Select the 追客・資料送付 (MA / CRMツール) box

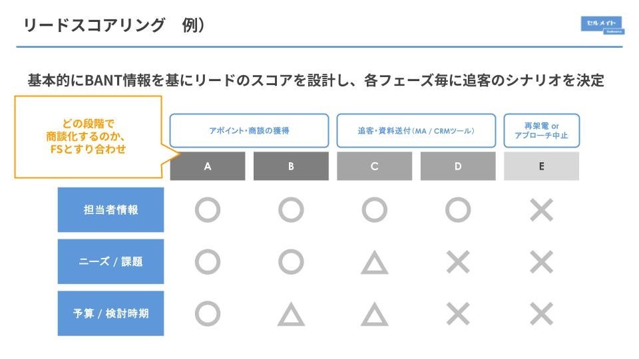click(416, 130)
